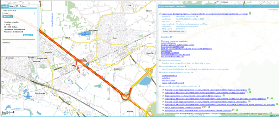Click lock icon of Regeling algemene regels (ministeriele regeling)
Image resolution: width=279 pixels, height=117 pixels.
[224, 95]
